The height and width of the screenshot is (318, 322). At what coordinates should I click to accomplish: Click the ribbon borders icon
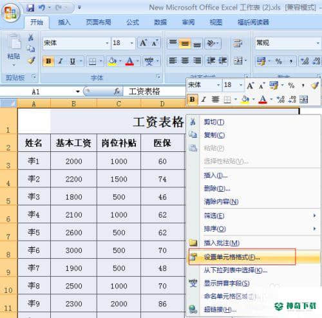(93, 62)
